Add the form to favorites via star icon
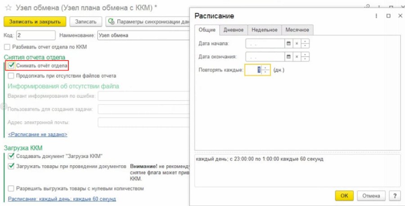The height and width of the screenshot is (206, 405). tap(9, 8)
